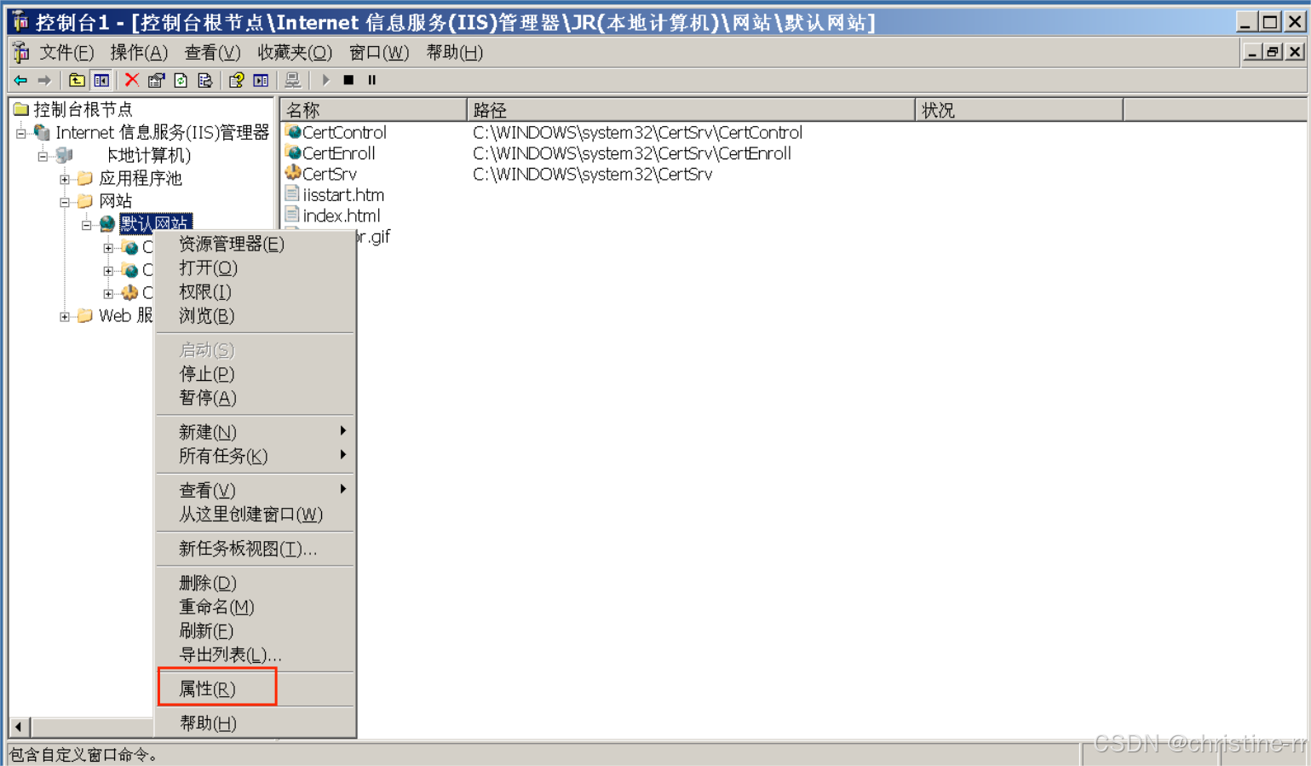
Task: Choose 打开(O) from context menu
Action: coord(255,268)
